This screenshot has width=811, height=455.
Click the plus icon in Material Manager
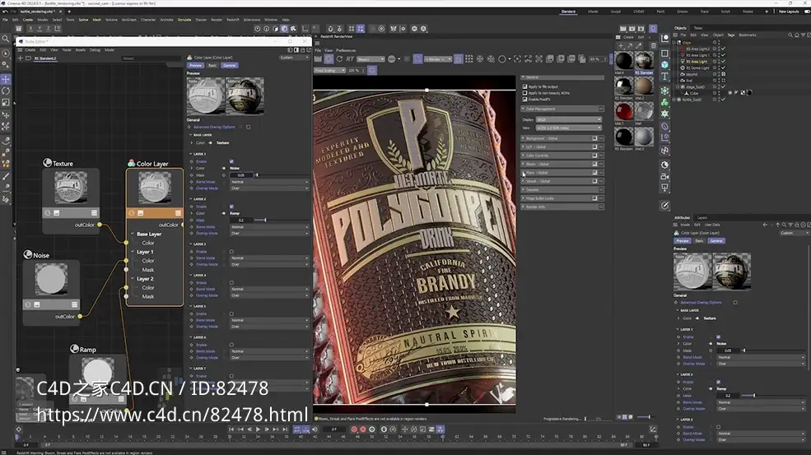tap(621, 45)
